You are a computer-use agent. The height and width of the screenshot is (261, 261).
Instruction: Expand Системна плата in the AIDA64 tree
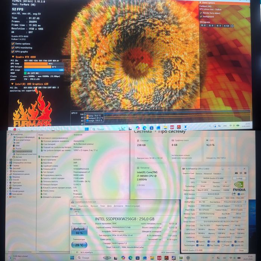tap(8, 160)
